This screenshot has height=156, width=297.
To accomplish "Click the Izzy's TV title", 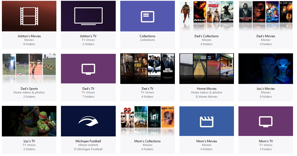I will click(x=29, y=141).
